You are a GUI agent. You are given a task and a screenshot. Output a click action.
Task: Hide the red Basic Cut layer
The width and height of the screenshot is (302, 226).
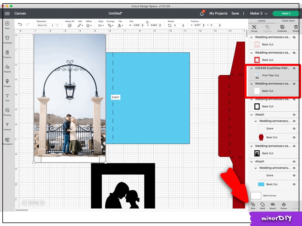click(294, 137)
